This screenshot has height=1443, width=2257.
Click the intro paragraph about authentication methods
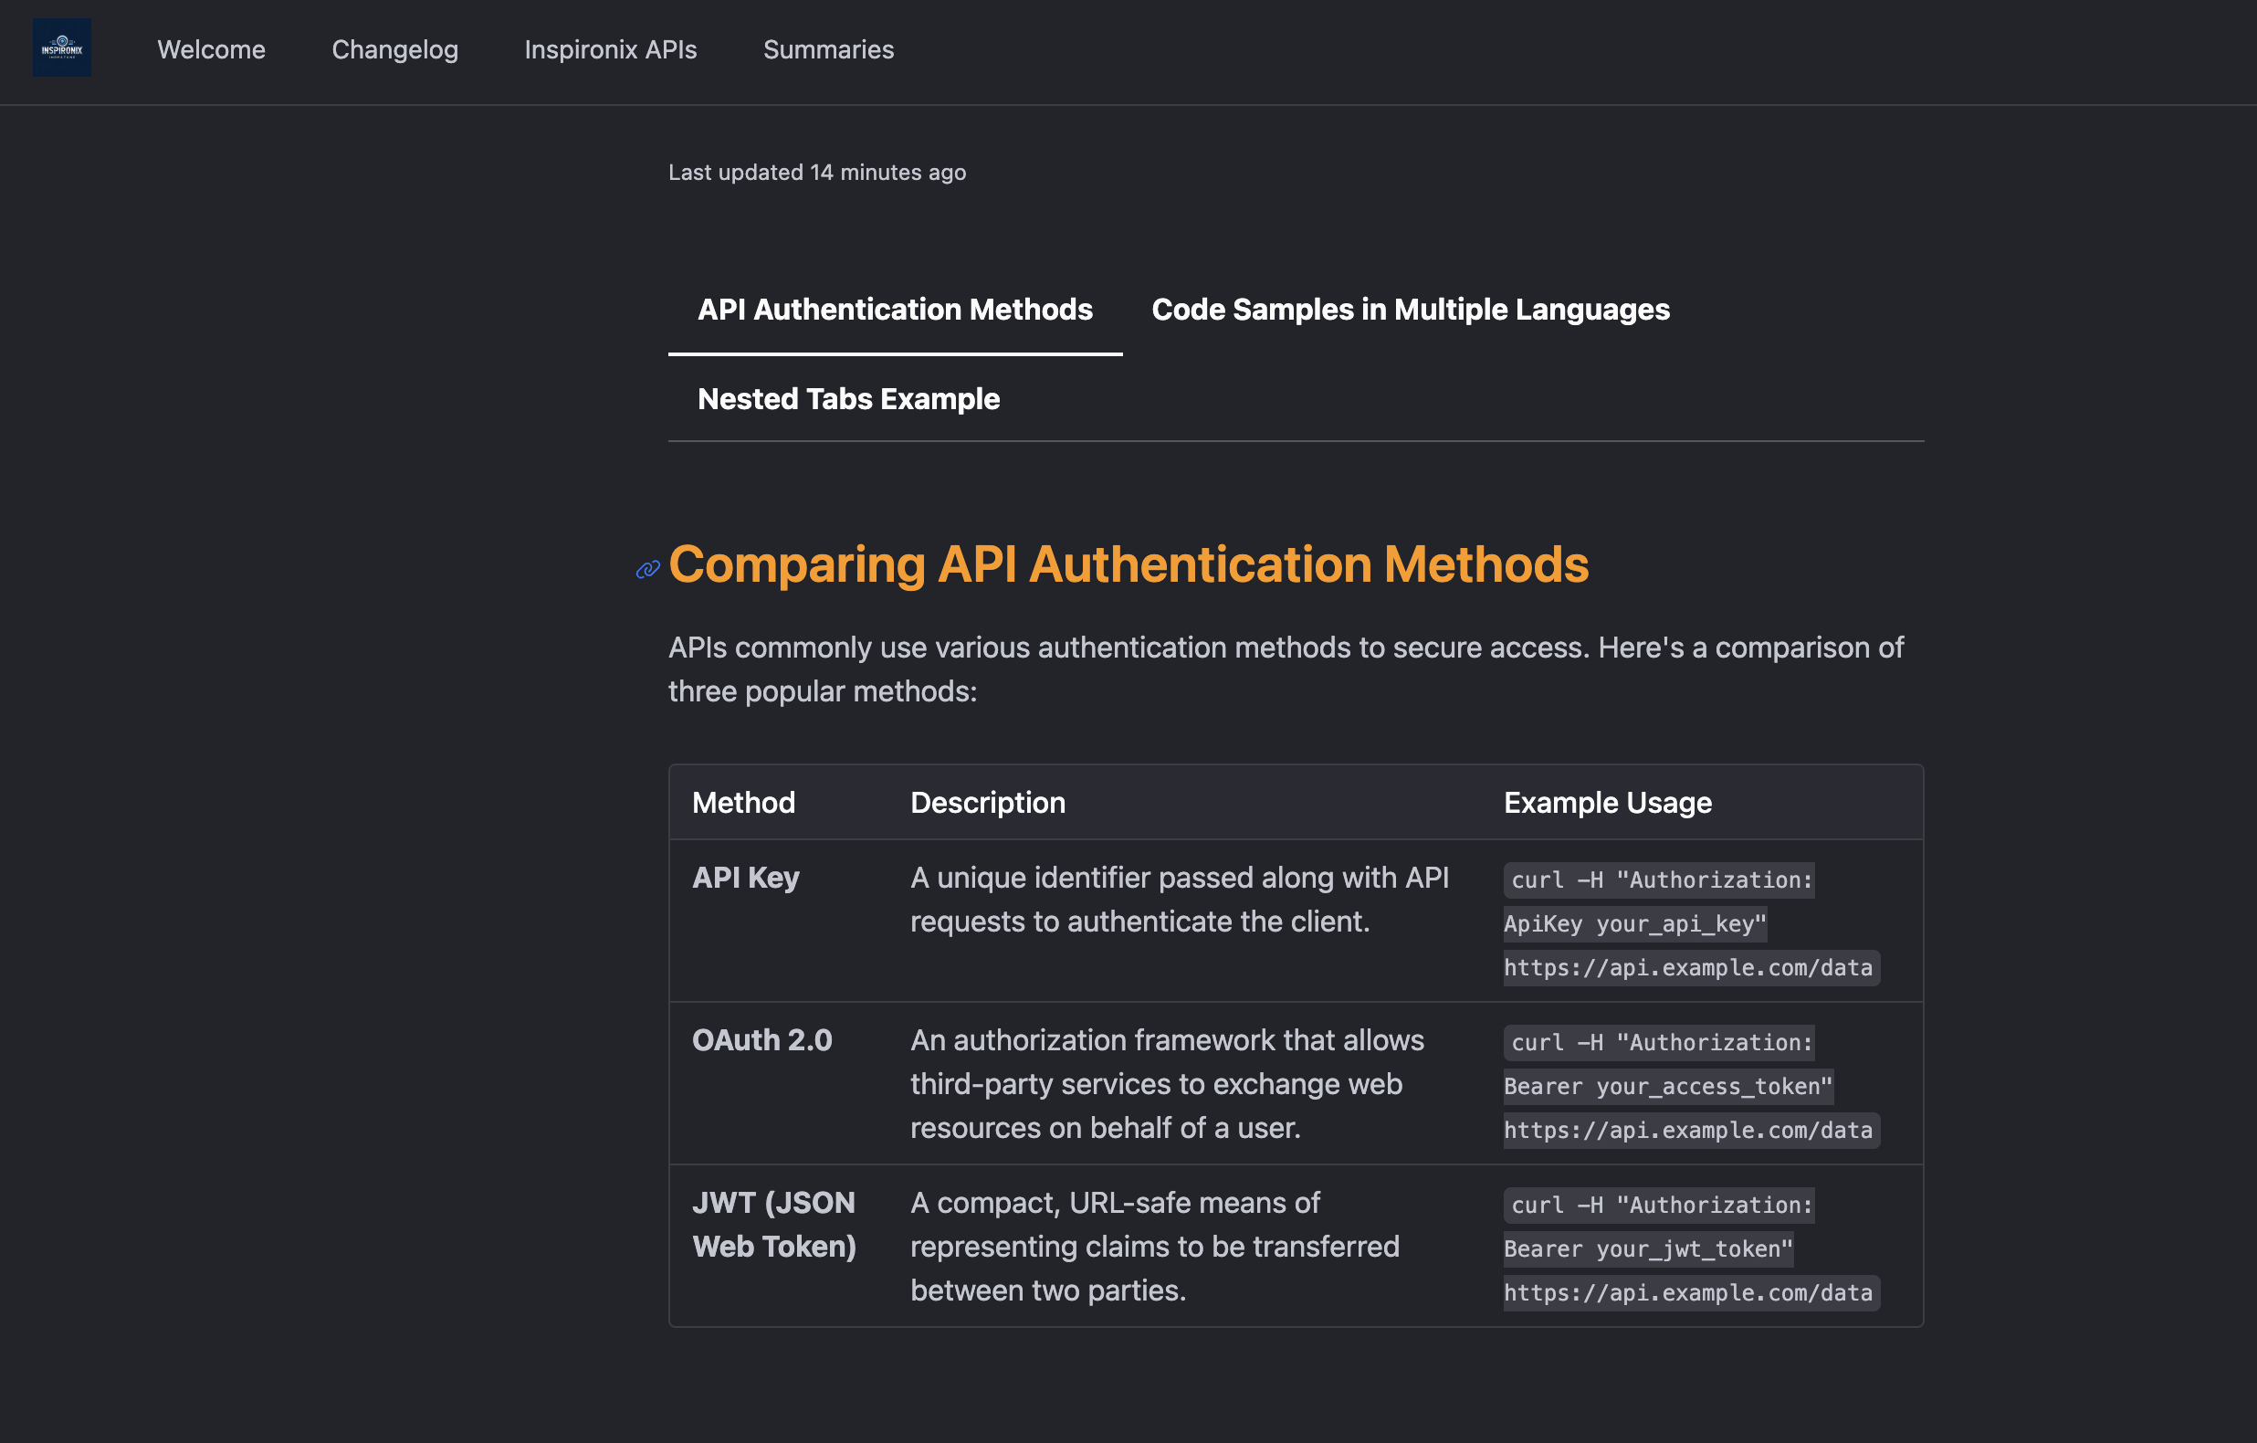point(1285,669)
